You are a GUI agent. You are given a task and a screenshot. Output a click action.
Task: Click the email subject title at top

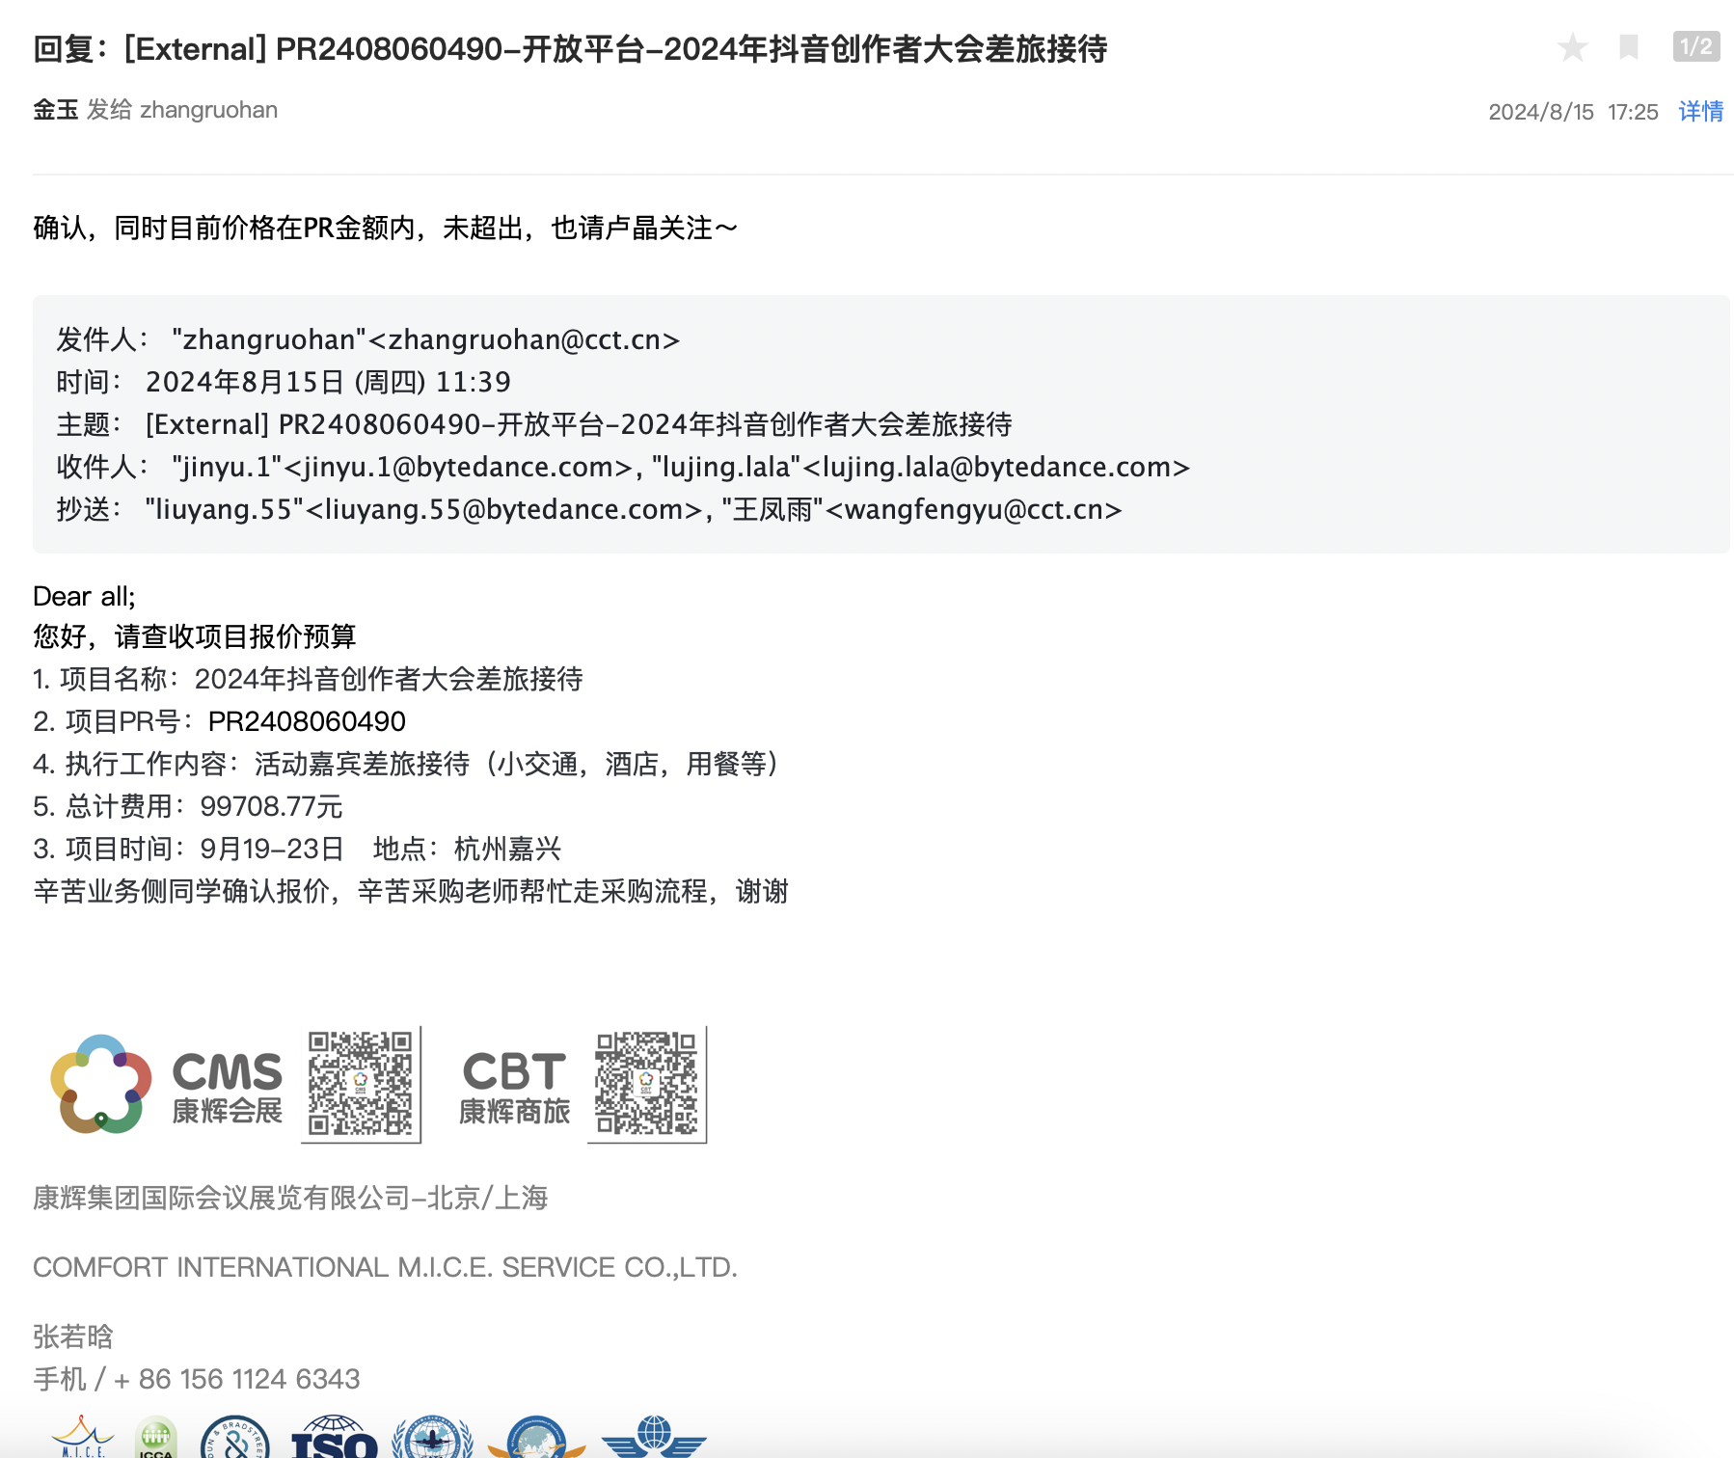(x=570, y=49)
